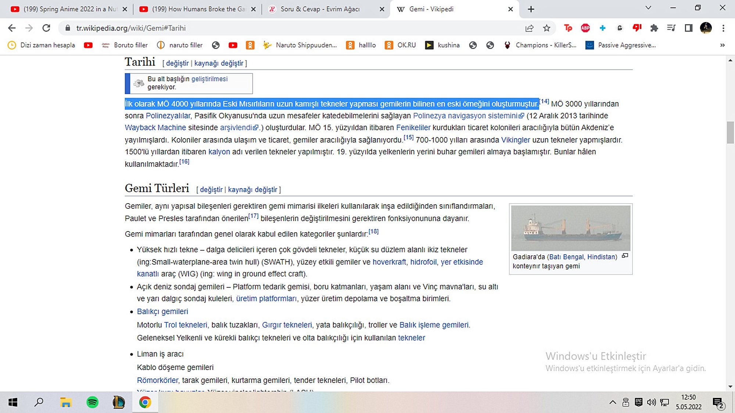
Task: Open the media control playlist icon
Action: pos(671,28)
